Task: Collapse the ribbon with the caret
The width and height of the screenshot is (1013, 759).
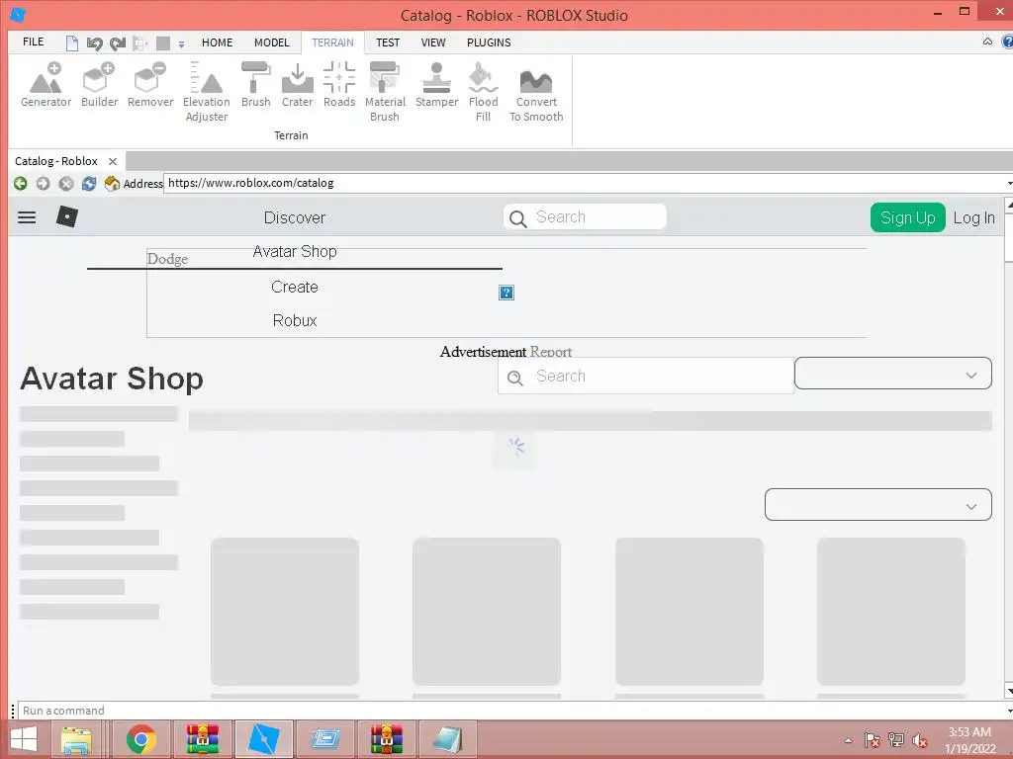Action: [x=988, y=42]
